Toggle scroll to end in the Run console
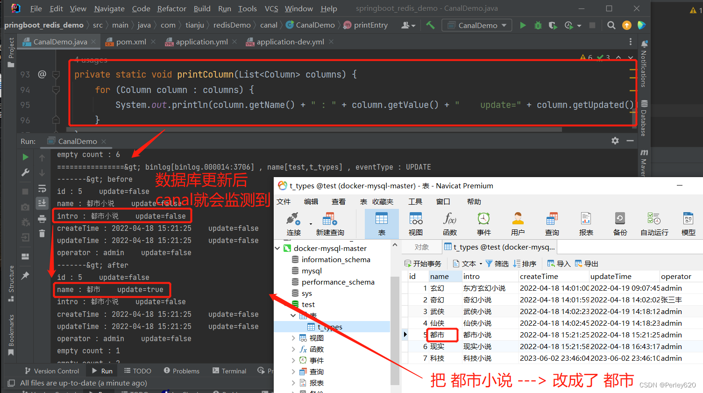Image resolution: width=703 pixels, height=393 pixels. (x=42, y=203)
